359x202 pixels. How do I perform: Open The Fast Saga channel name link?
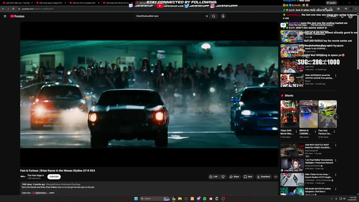pyautogui.click(x=34, y=175)
